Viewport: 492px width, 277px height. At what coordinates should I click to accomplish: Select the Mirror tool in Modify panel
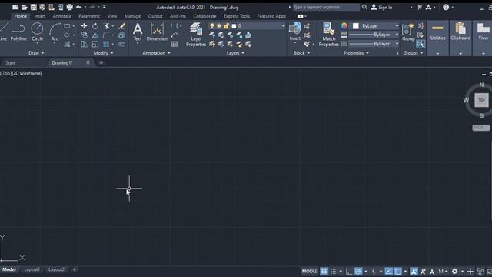[x=95, y=35]
